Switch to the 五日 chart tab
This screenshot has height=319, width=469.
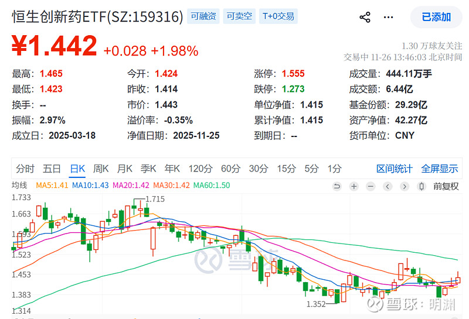52,169
